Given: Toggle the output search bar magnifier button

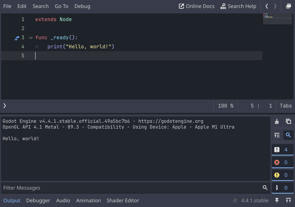Looking at the screenshot, I should coord(288,135).
